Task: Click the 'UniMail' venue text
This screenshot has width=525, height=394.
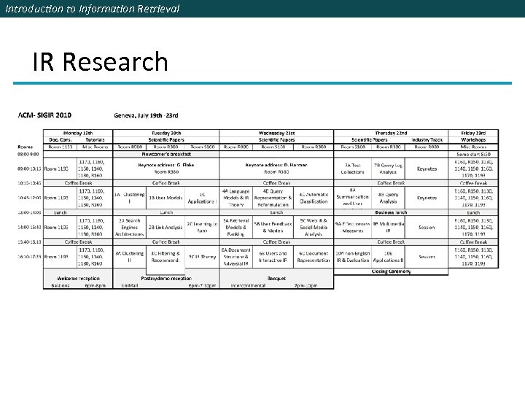Action: click(130, 286)
